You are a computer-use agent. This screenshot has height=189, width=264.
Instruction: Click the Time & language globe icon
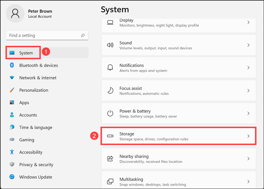[12, 127]
